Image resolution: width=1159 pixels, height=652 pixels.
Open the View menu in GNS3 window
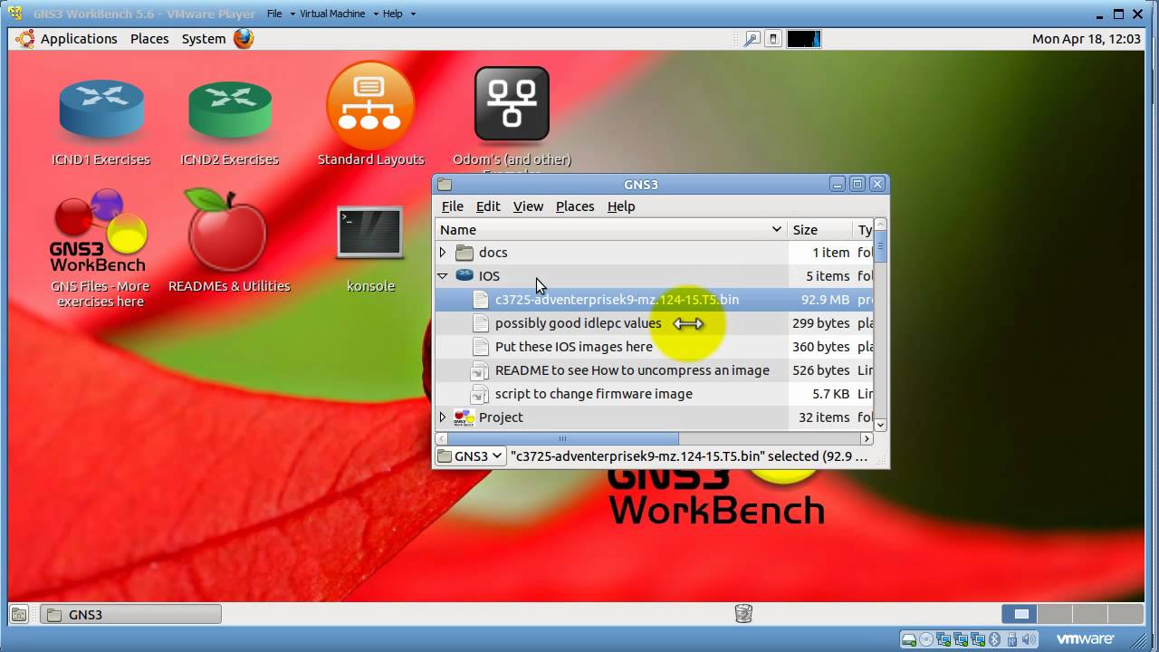pyautogui.click(x=528, y=206)
